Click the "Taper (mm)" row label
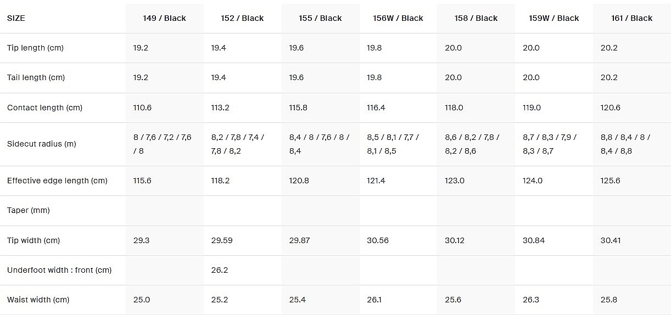This screenshot has width=671, height=315. click(29, 210)
